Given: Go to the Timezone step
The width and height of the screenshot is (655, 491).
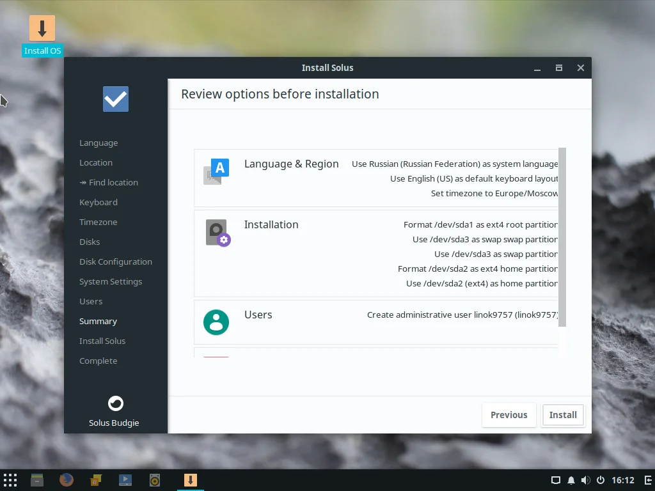Looking at the screenshot, I should [99, 222].
